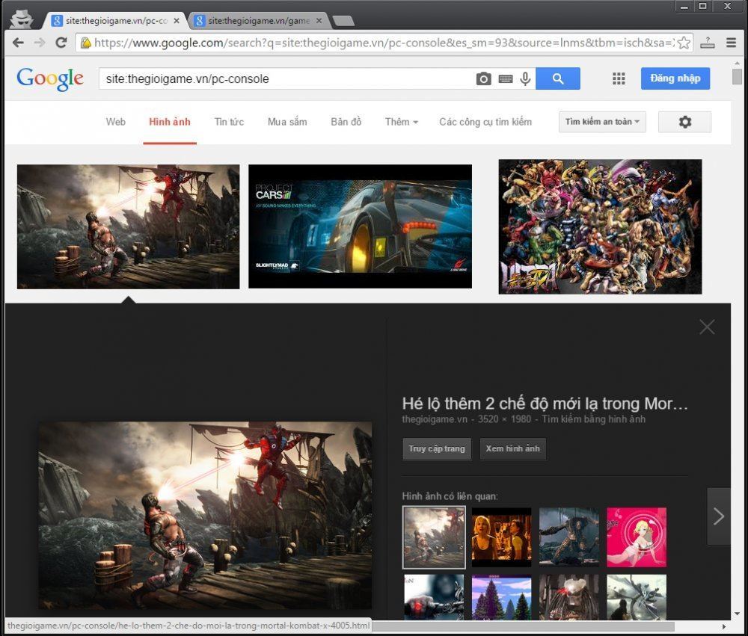Open the Bản đồ tab

tap(346, 122)
